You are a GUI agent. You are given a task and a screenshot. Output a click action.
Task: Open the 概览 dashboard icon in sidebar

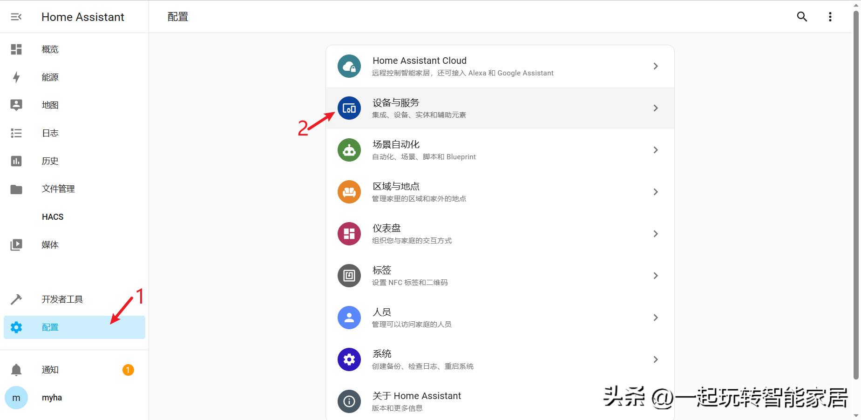(16, 49)
